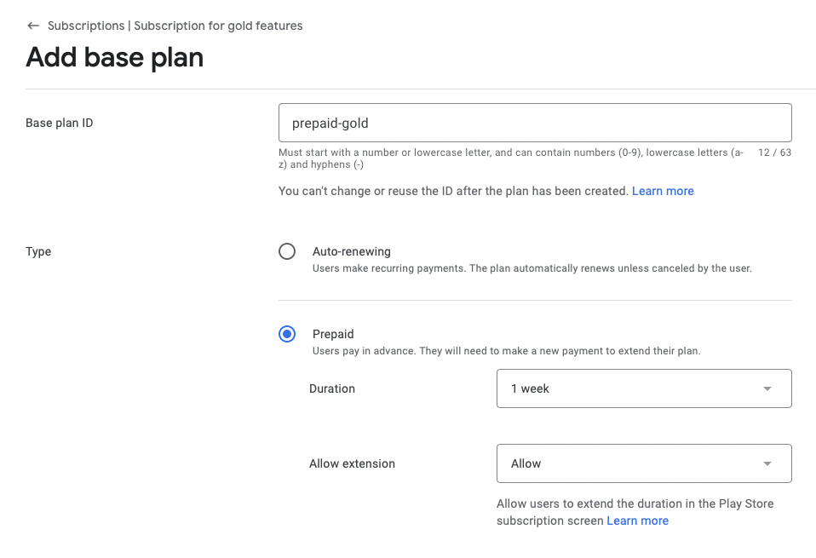The width and height of the screenshot is (816, 558).
Task: Open Learn more about plan ID
Action: (663, 191)
